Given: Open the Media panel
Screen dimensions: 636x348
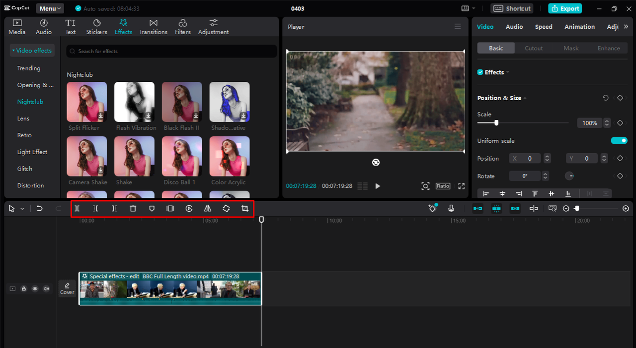Looking at the screenshot, I should pyautogui.click(x=17, y=27).
